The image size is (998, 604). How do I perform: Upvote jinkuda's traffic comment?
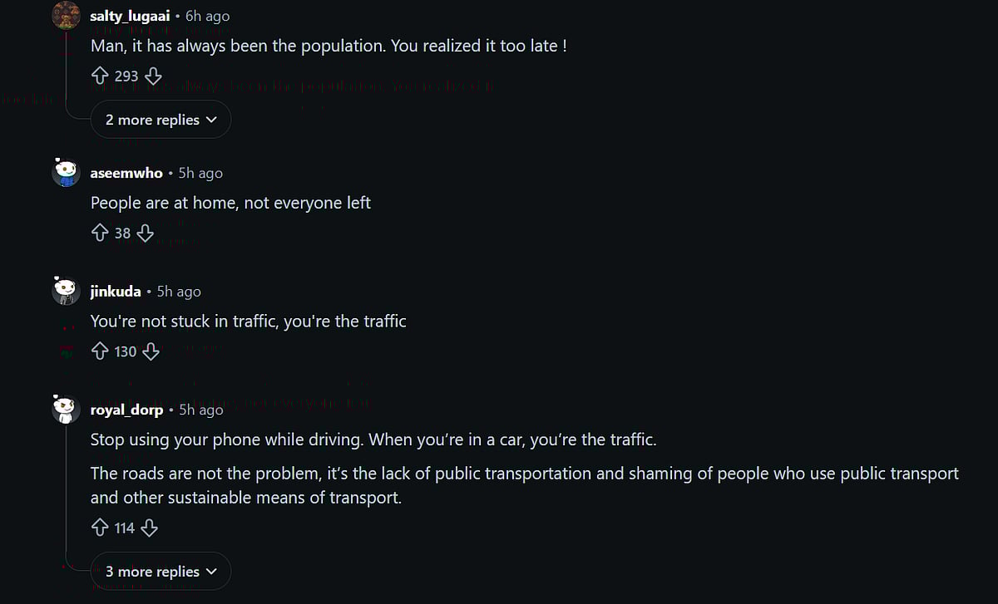(100, 351)
